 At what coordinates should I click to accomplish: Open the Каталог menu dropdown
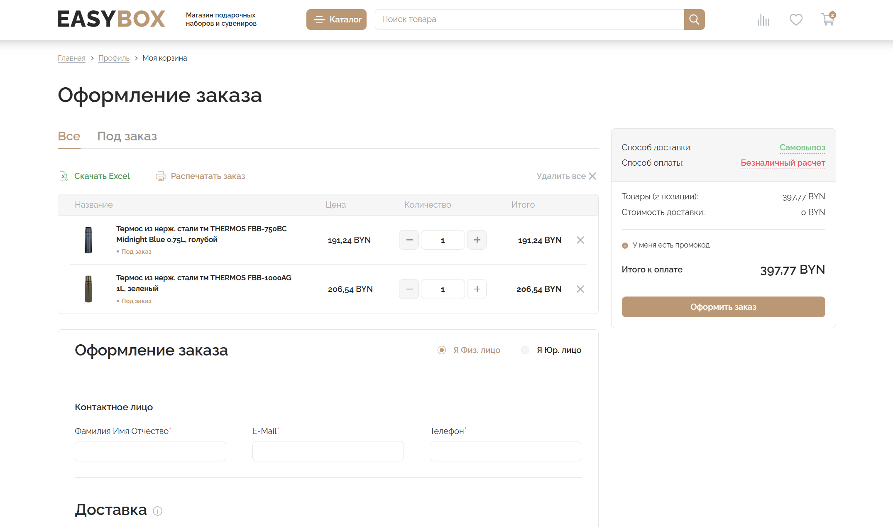(336, 20)
